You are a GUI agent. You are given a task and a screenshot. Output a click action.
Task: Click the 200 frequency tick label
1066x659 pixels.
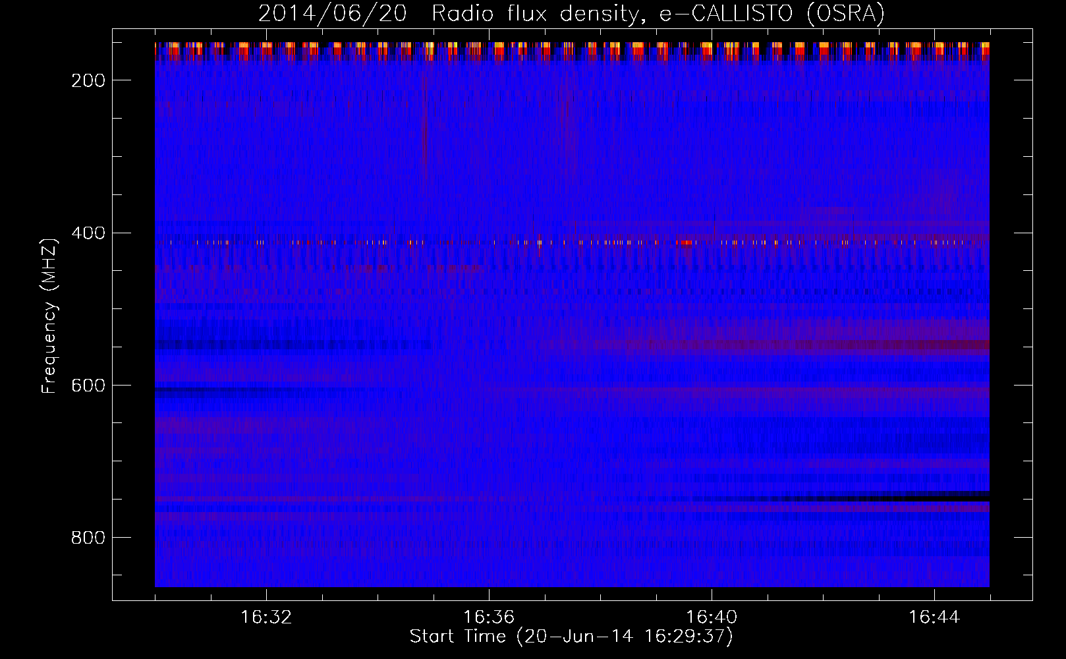88,80
